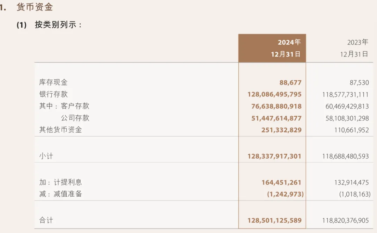This screenshot has height=233, width=377.
Task: Select the 公司存款 row label
Action: 75,118
